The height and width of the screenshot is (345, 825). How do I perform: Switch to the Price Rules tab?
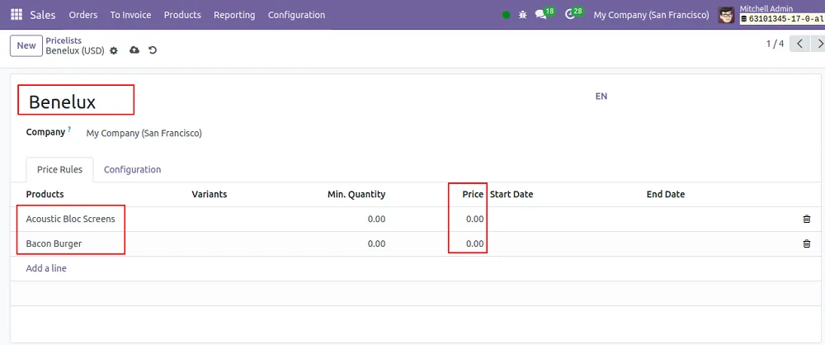(x=59, y=169)
